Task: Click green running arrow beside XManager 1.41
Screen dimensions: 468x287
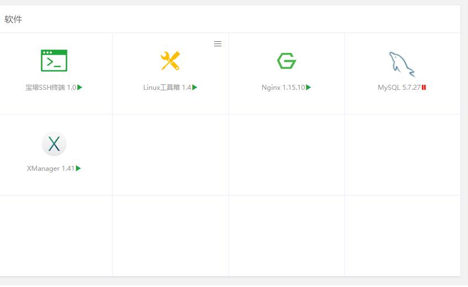Action: coord(78,169)
